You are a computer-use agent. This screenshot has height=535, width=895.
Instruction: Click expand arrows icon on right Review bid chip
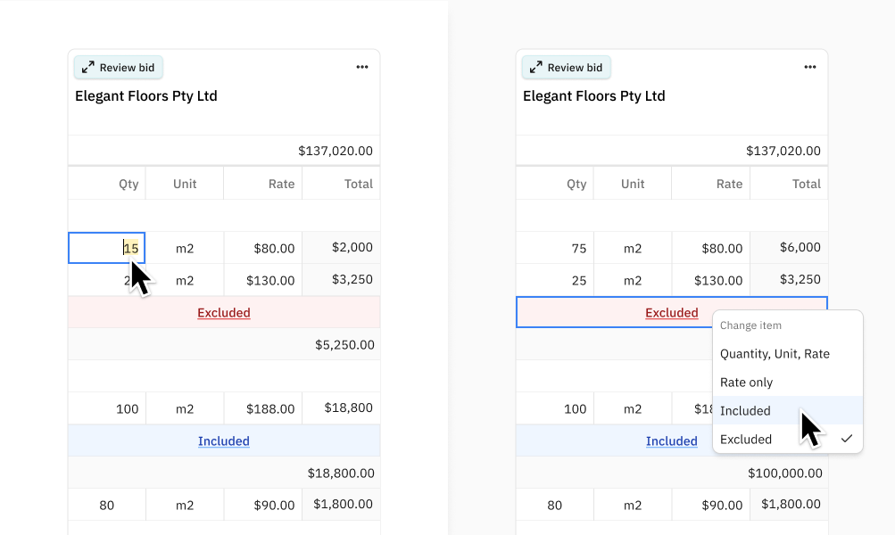pos(535,67)
